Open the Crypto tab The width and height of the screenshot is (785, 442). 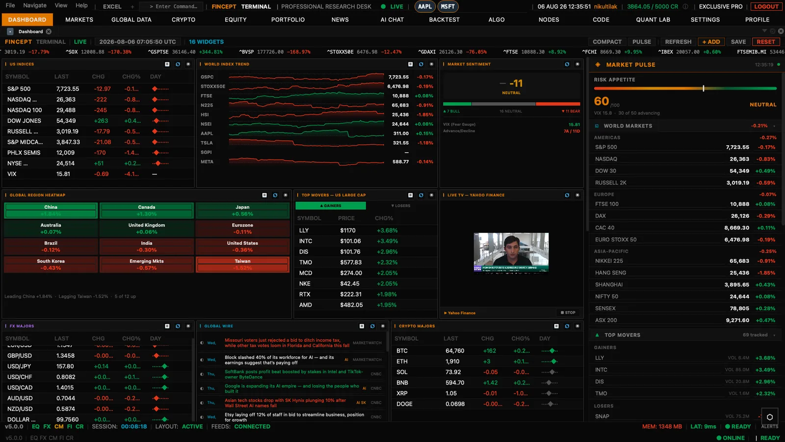pos(183,20)
